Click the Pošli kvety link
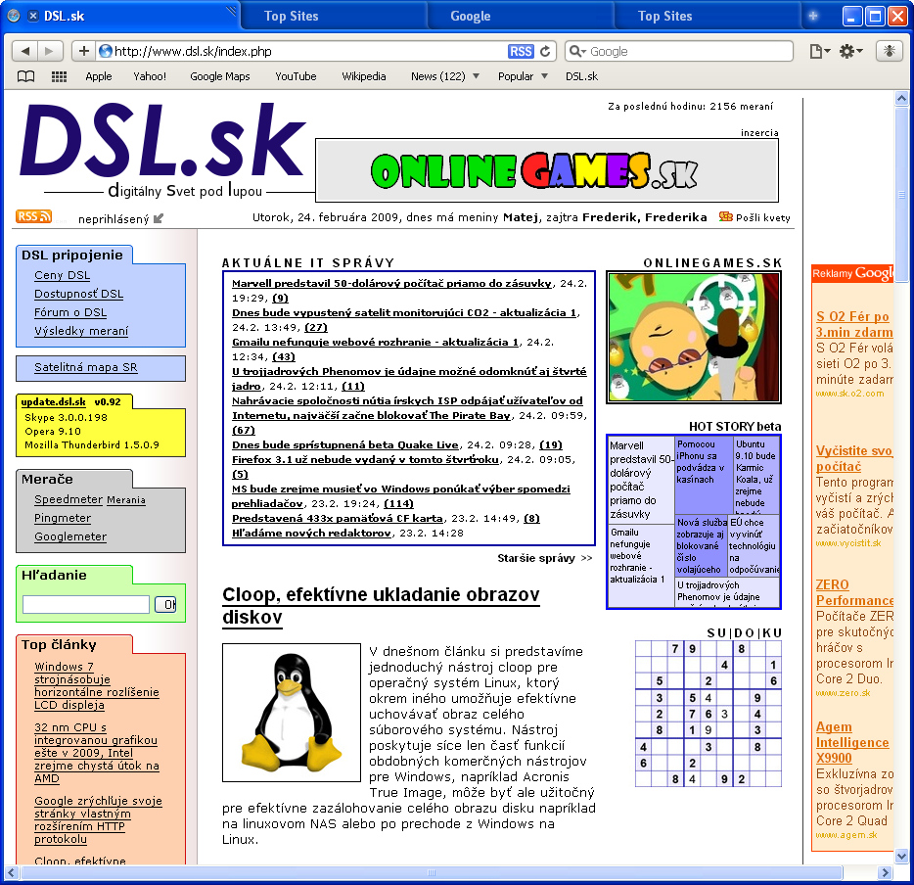 click(763, 217)
